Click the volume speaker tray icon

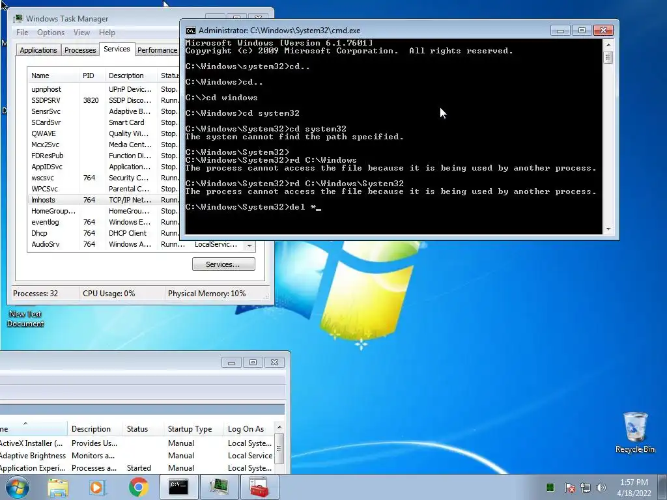pos(601,488)
